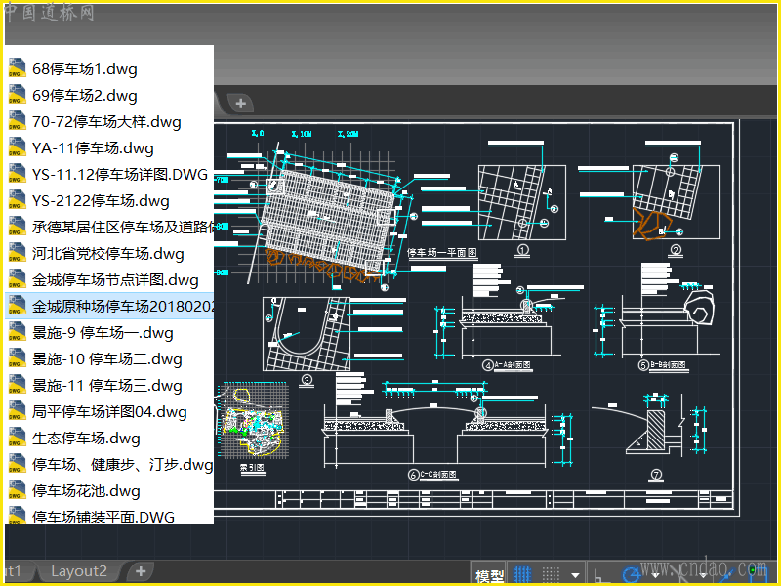Click the 索引图 index map thumbnail in drawing
This screenshot has width=781, height=586.
[253, 420]
